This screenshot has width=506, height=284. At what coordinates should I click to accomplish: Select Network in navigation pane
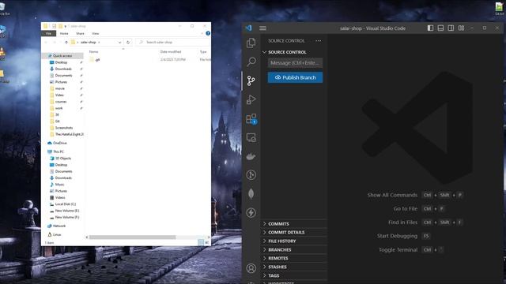(x=59, y=226)
